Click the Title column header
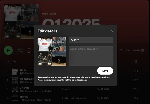This screenshot has height=104, width=150. tap(14, 61)
